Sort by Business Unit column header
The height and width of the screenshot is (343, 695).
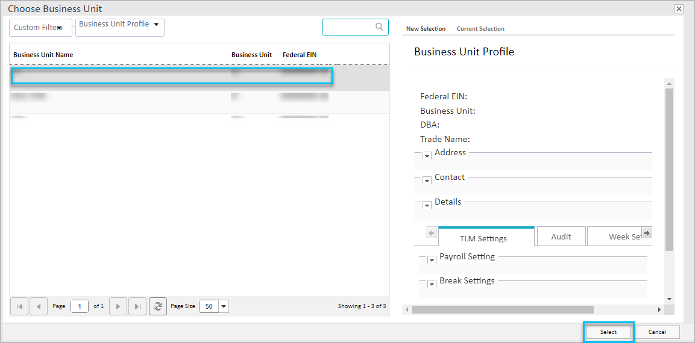pyautogui.click(x=252, y=55)
